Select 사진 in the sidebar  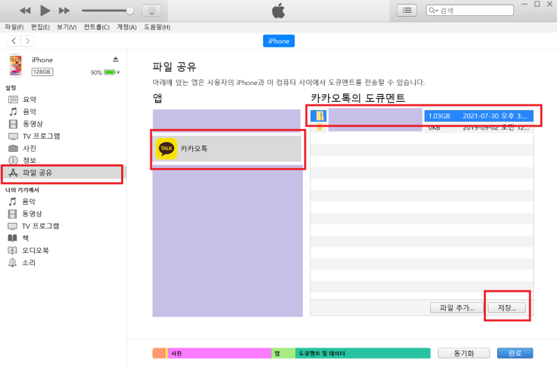click(x=29, y=148)
